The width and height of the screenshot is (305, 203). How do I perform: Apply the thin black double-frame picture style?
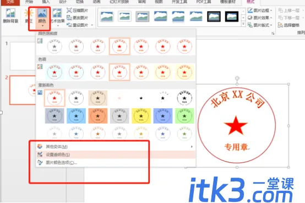[214, 17]
